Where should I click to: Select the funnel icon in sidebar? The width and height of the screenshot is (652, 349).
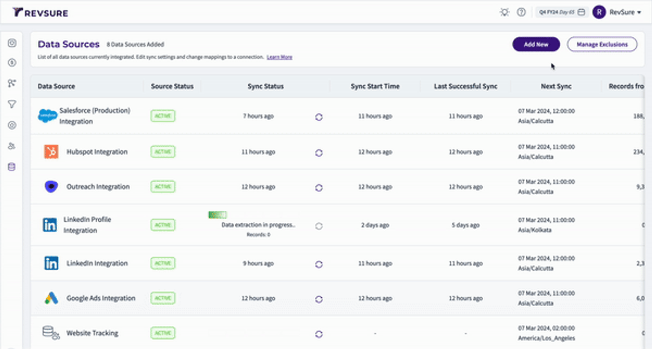[x=12, y=104]
